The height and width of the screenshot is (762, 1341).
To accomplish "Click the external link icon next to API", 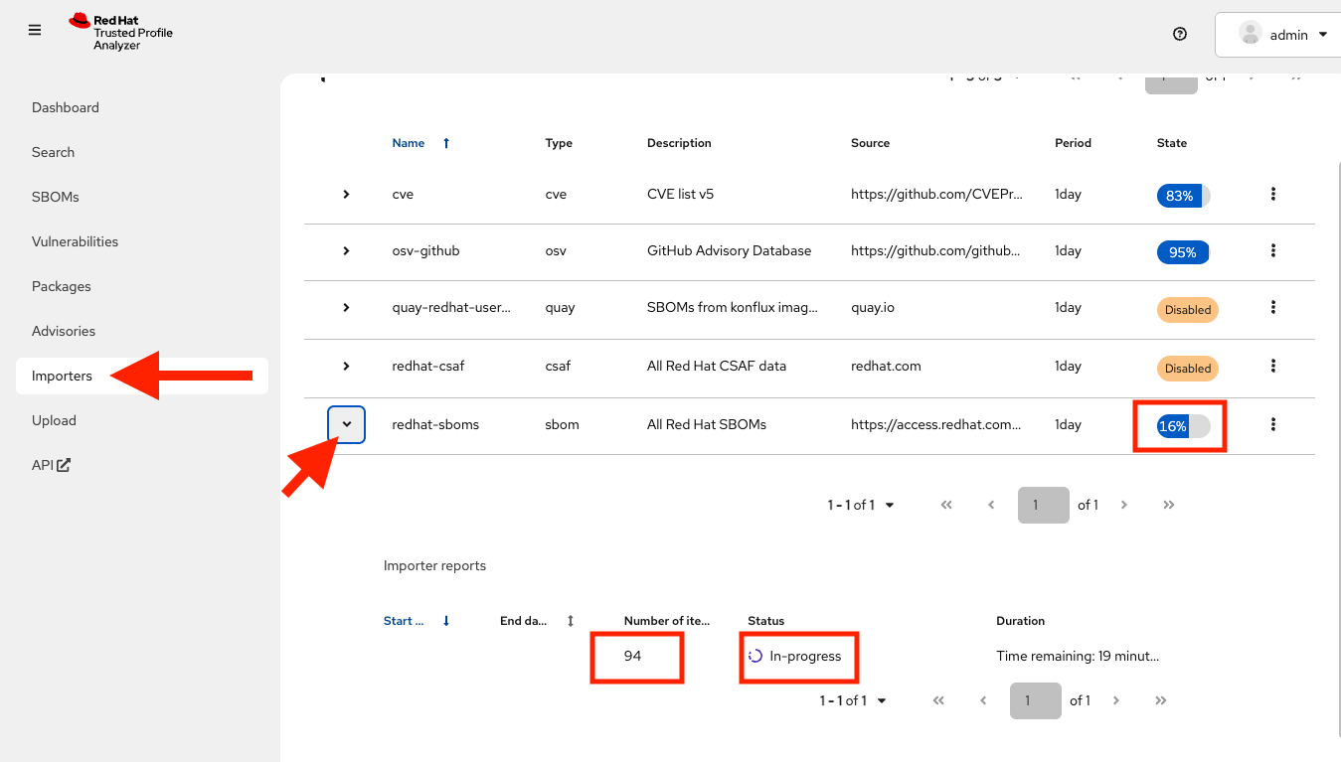I will point(63,464).
